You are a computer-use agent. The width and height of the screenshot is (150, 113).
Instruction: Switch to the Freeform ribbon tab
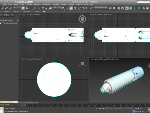[x=6, y=12]
